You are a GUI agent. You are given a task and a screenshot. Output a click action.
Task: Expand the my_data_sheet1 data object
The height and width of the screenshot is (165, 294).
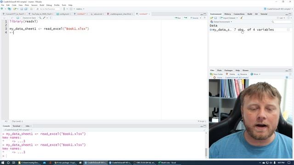pyautogui.click(x=211, y=29)
